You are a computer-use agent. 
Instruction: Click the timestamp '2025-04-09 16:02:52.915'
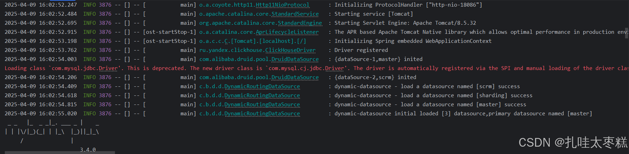coord(41,32)
